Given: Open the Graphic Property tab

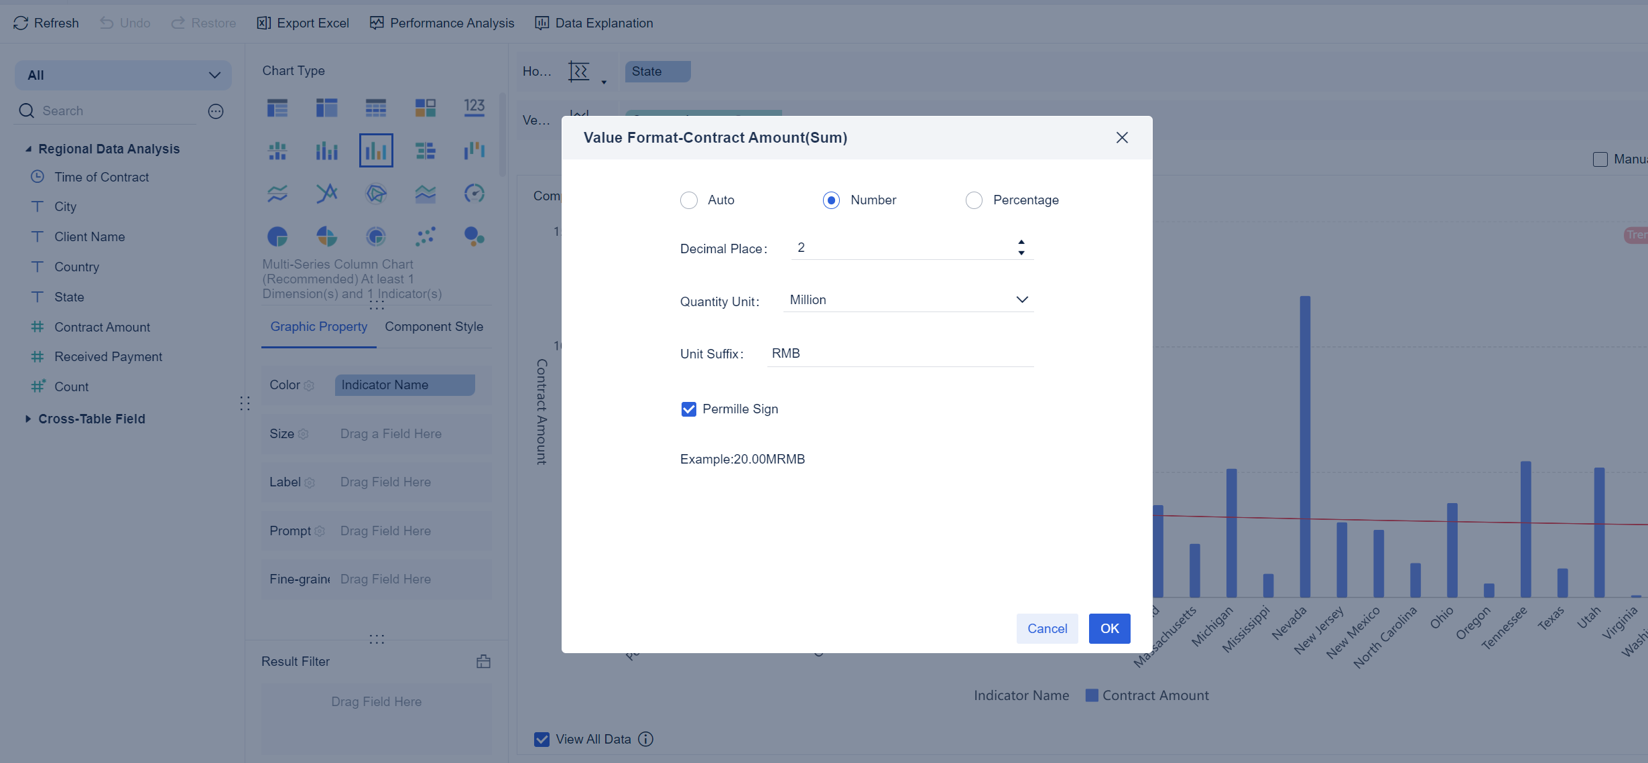Looking at the screenshot, I should (319, 327).
